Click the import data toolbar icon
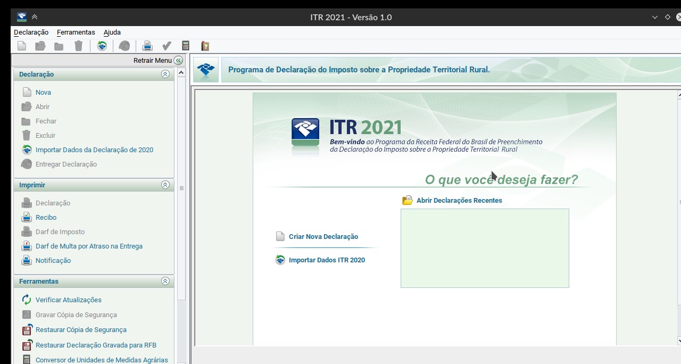The height and width of the screenshot is (364, 681). click(x=102, y=46)
